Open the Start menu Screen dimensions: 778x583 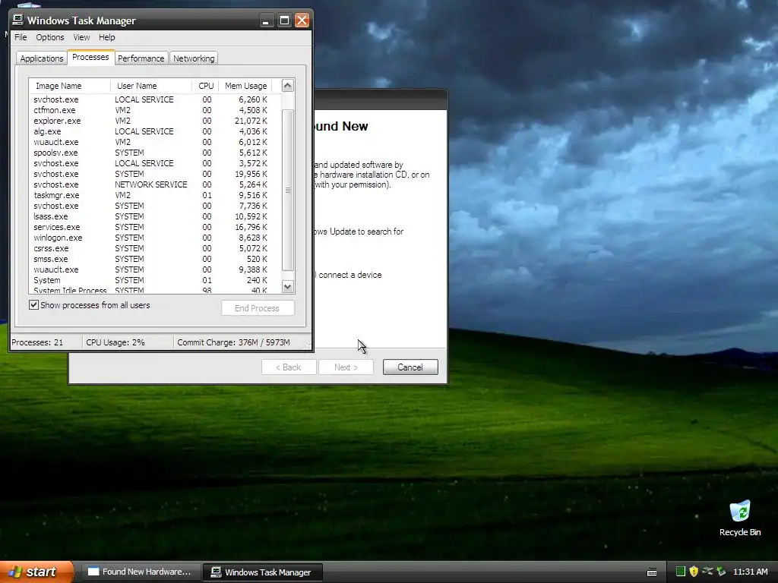[36, 572]
